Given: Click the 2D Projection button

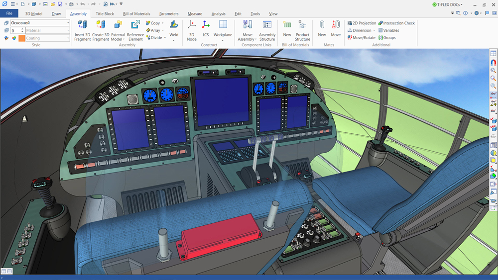Looking at the screenshot, I should tap(362, 23).
